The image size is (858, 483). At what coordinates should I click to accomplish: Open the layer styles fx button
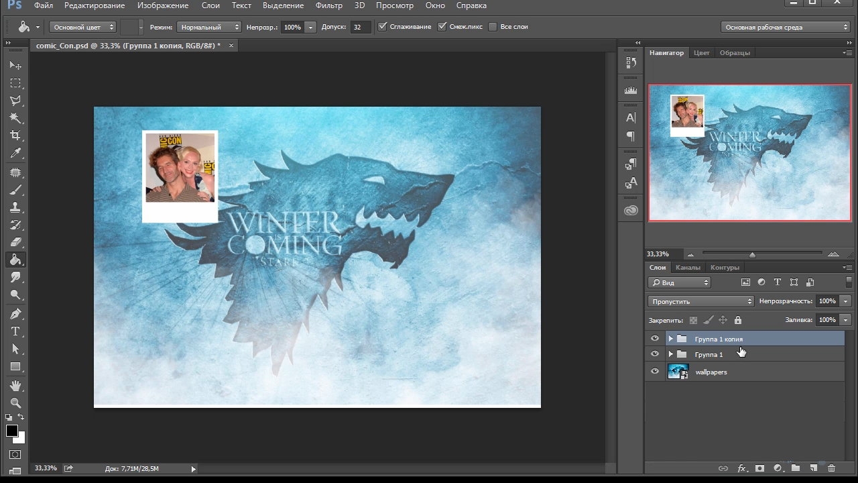click(x=742, y=468)
